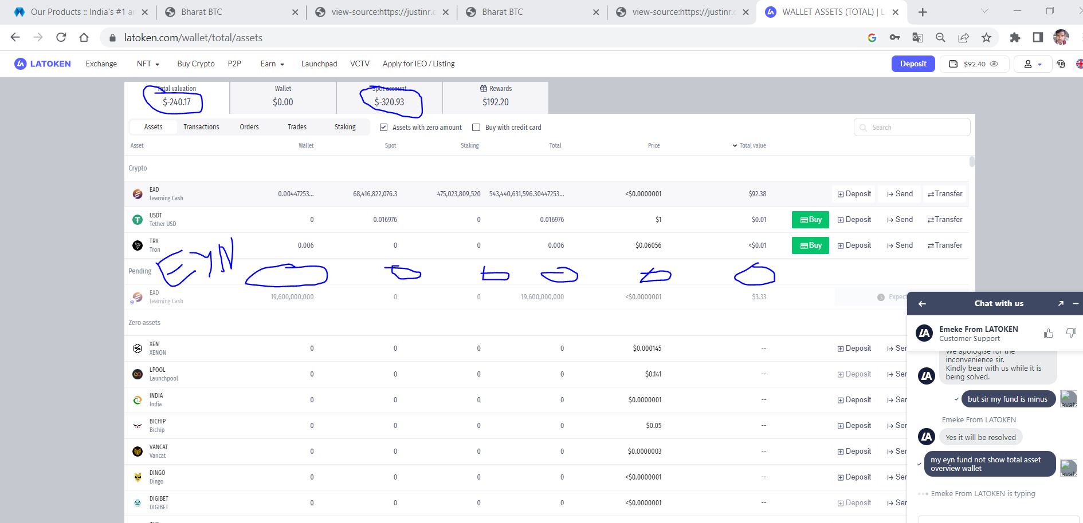Open the Exchange menu item
Viewport: 1083px width, 523px height.
click(x=101, y=64)
